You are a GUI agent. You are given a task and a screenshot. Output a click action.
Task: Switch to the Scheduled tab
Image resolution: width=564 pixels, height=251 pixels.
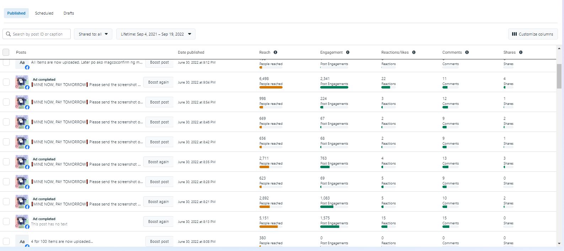44,13
